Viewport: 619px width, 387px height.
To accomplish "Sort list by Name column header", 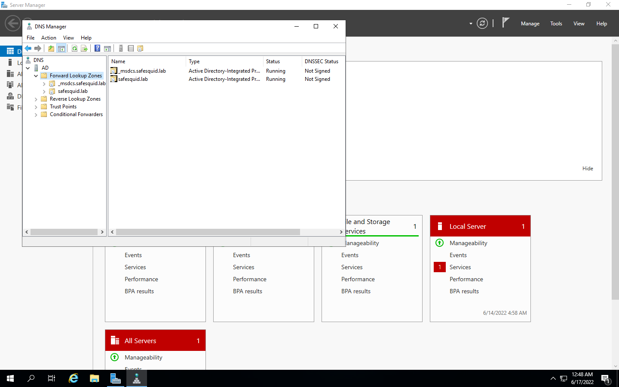I will coord(147,61).
